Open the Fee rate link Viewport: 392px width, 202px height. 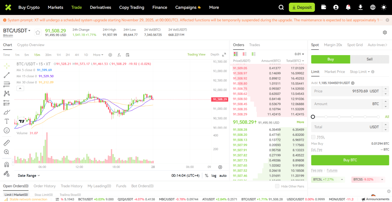tap(317, 170)
